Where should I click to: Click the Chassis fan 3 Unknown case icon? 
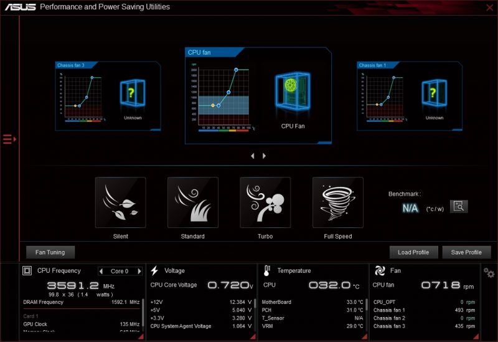133,93
